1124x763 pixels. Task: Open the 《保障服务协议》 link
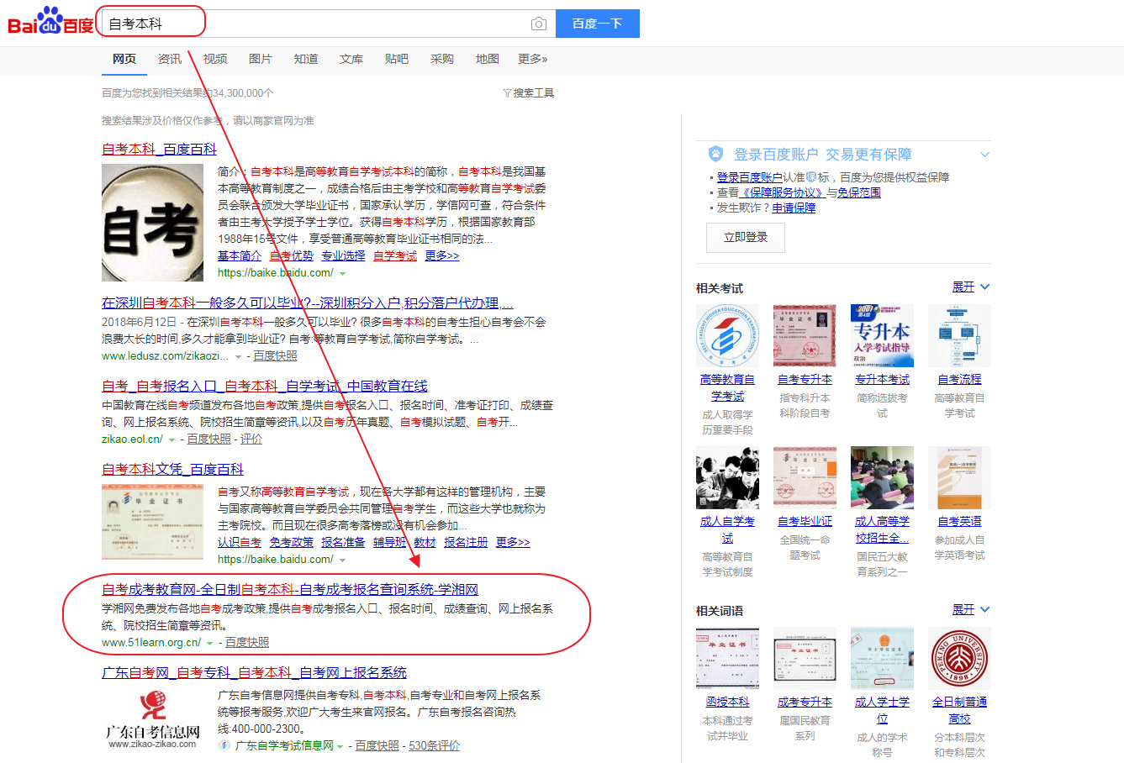click(783, 192)
